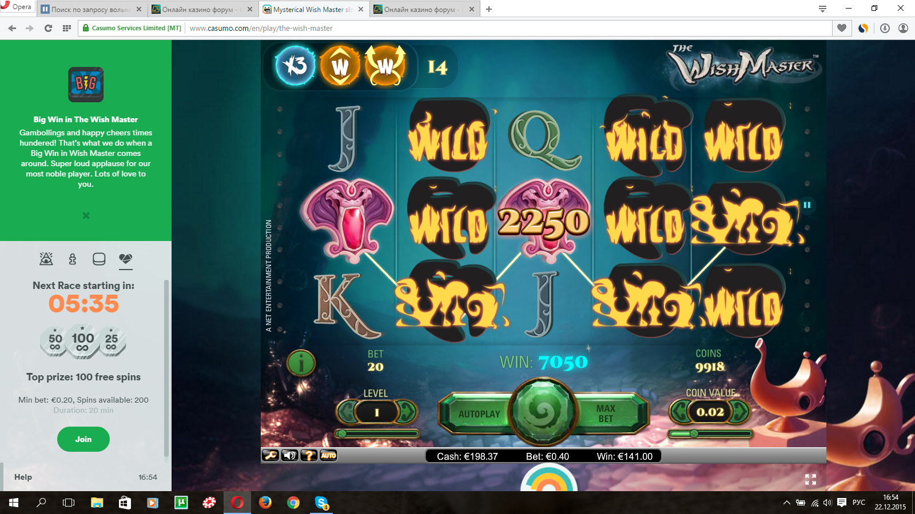Go forward in browser history
Screen dimensions: 915x514
(x=30, y=28)
